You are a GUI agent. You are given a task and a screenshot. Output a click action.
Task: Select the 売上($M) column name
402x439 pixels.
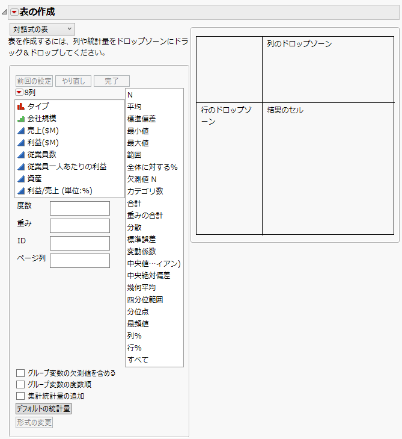pyautogui.click(x=43, y=131)
